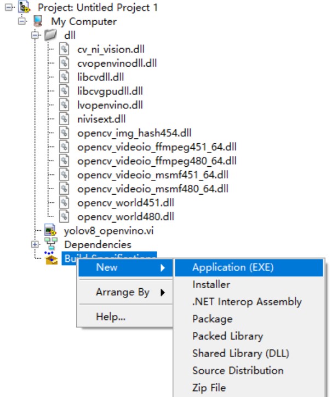
Task: Click the opencv_world480.dll file icon
Action: (x=65, y=217)
